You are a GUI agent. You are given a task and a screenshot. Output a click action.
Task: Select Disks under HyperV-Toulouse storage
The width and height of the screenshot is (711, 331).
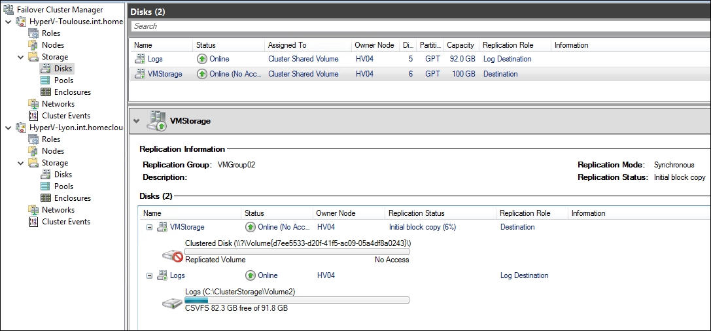click(63, 69)
